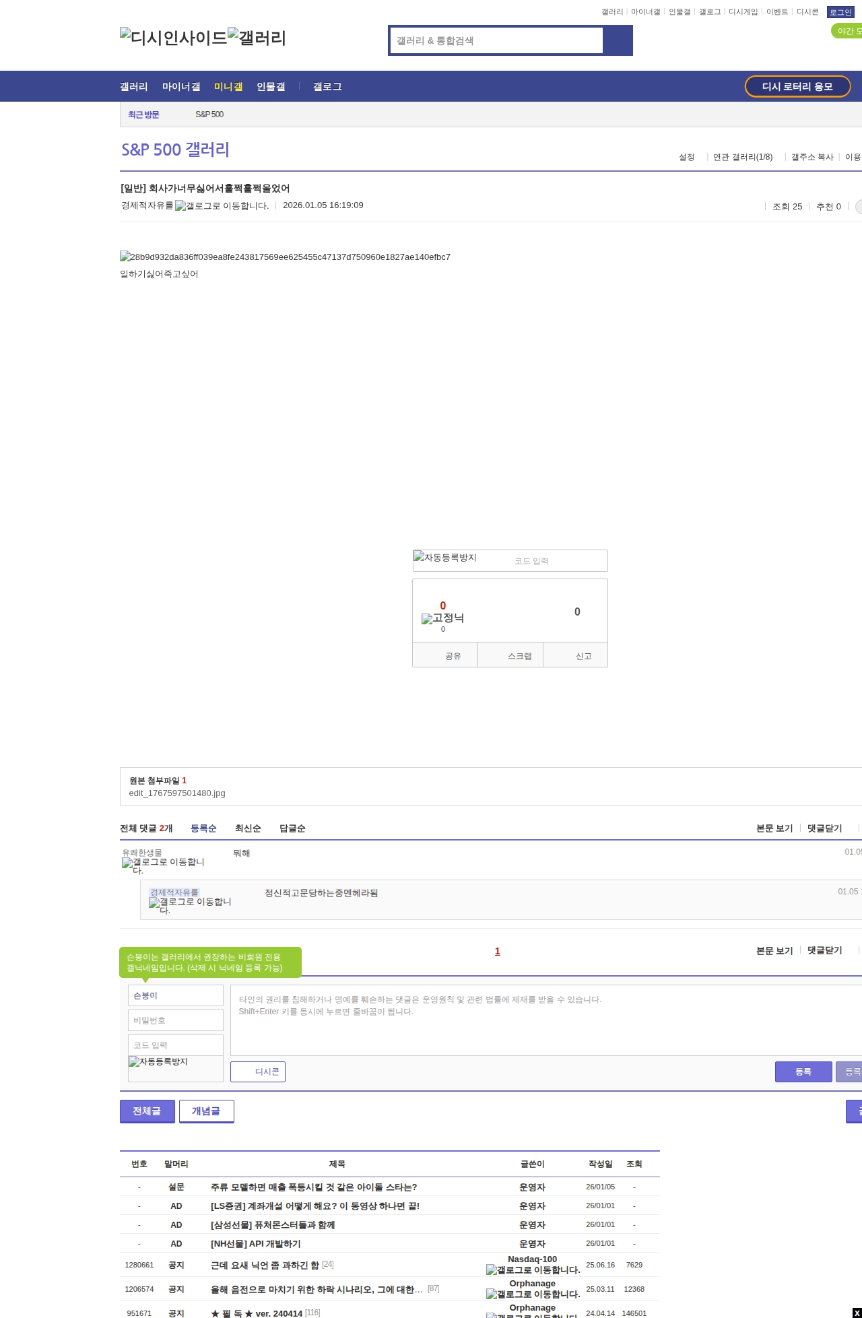Close the banner with the X button
Screen dimensions: 862x1318
point(857,1313)
